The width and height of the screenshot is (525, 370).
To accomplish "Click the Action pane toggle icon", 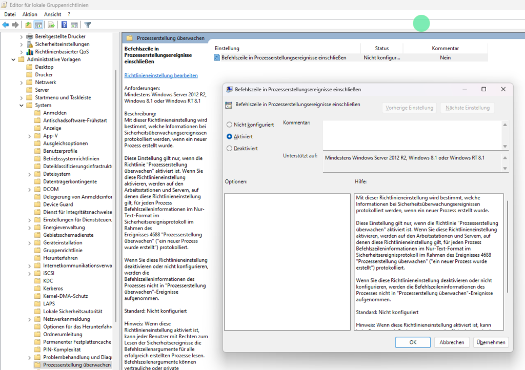I will coord(74,25).
